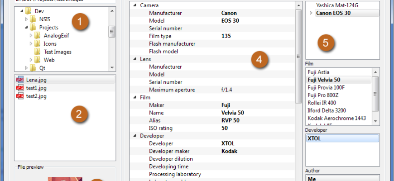Collapse the Developer metadata section
This screenshot has width=394, height=181.
pos(135,136)
